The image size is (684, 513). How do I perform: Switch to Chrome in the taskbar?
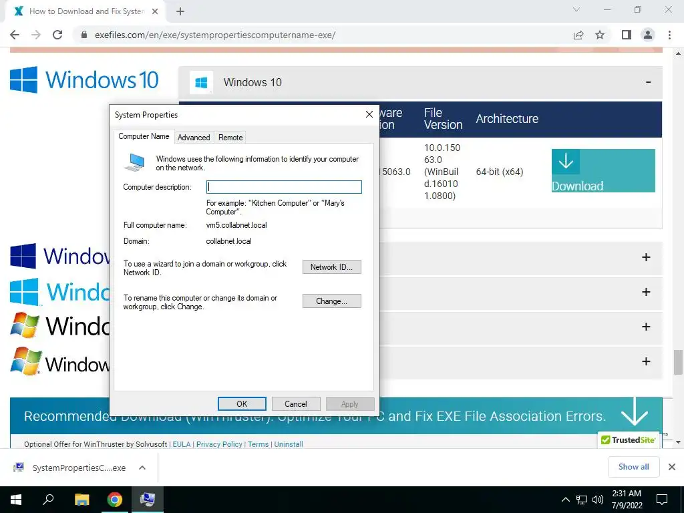click(115, 500)
